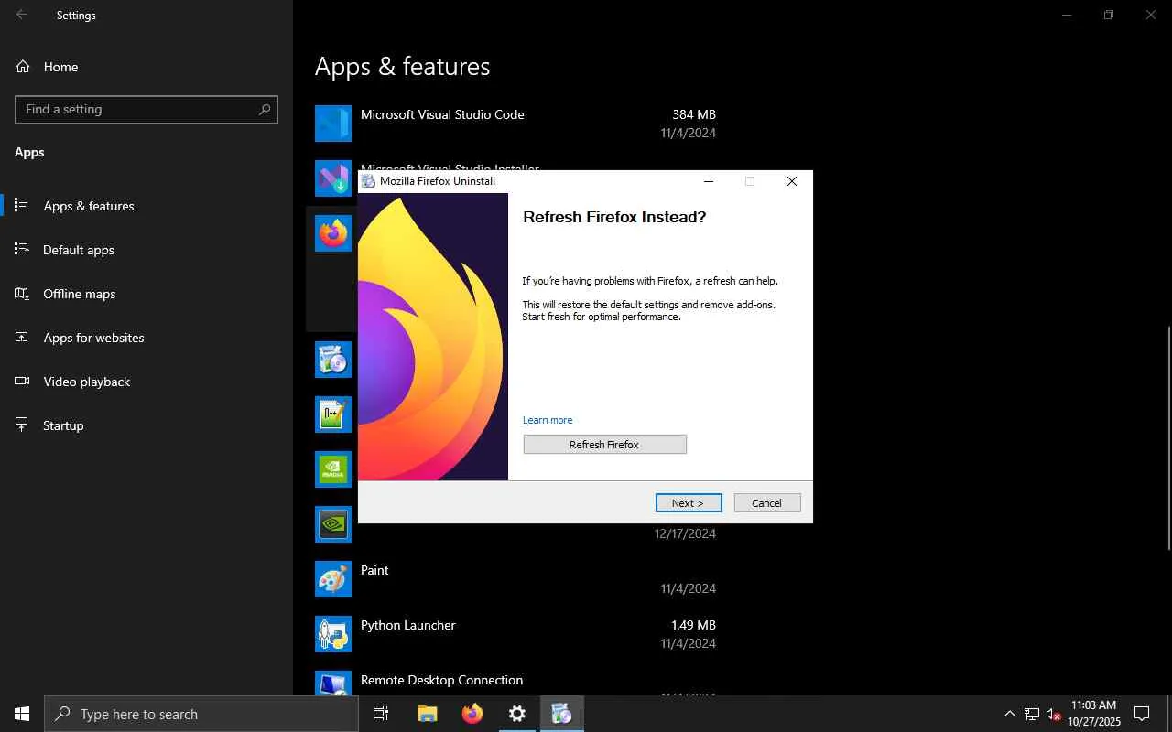Minimize the Mozilla Firefox Uninstall dialog
The image size is (1172, 732).
(708, 181)
